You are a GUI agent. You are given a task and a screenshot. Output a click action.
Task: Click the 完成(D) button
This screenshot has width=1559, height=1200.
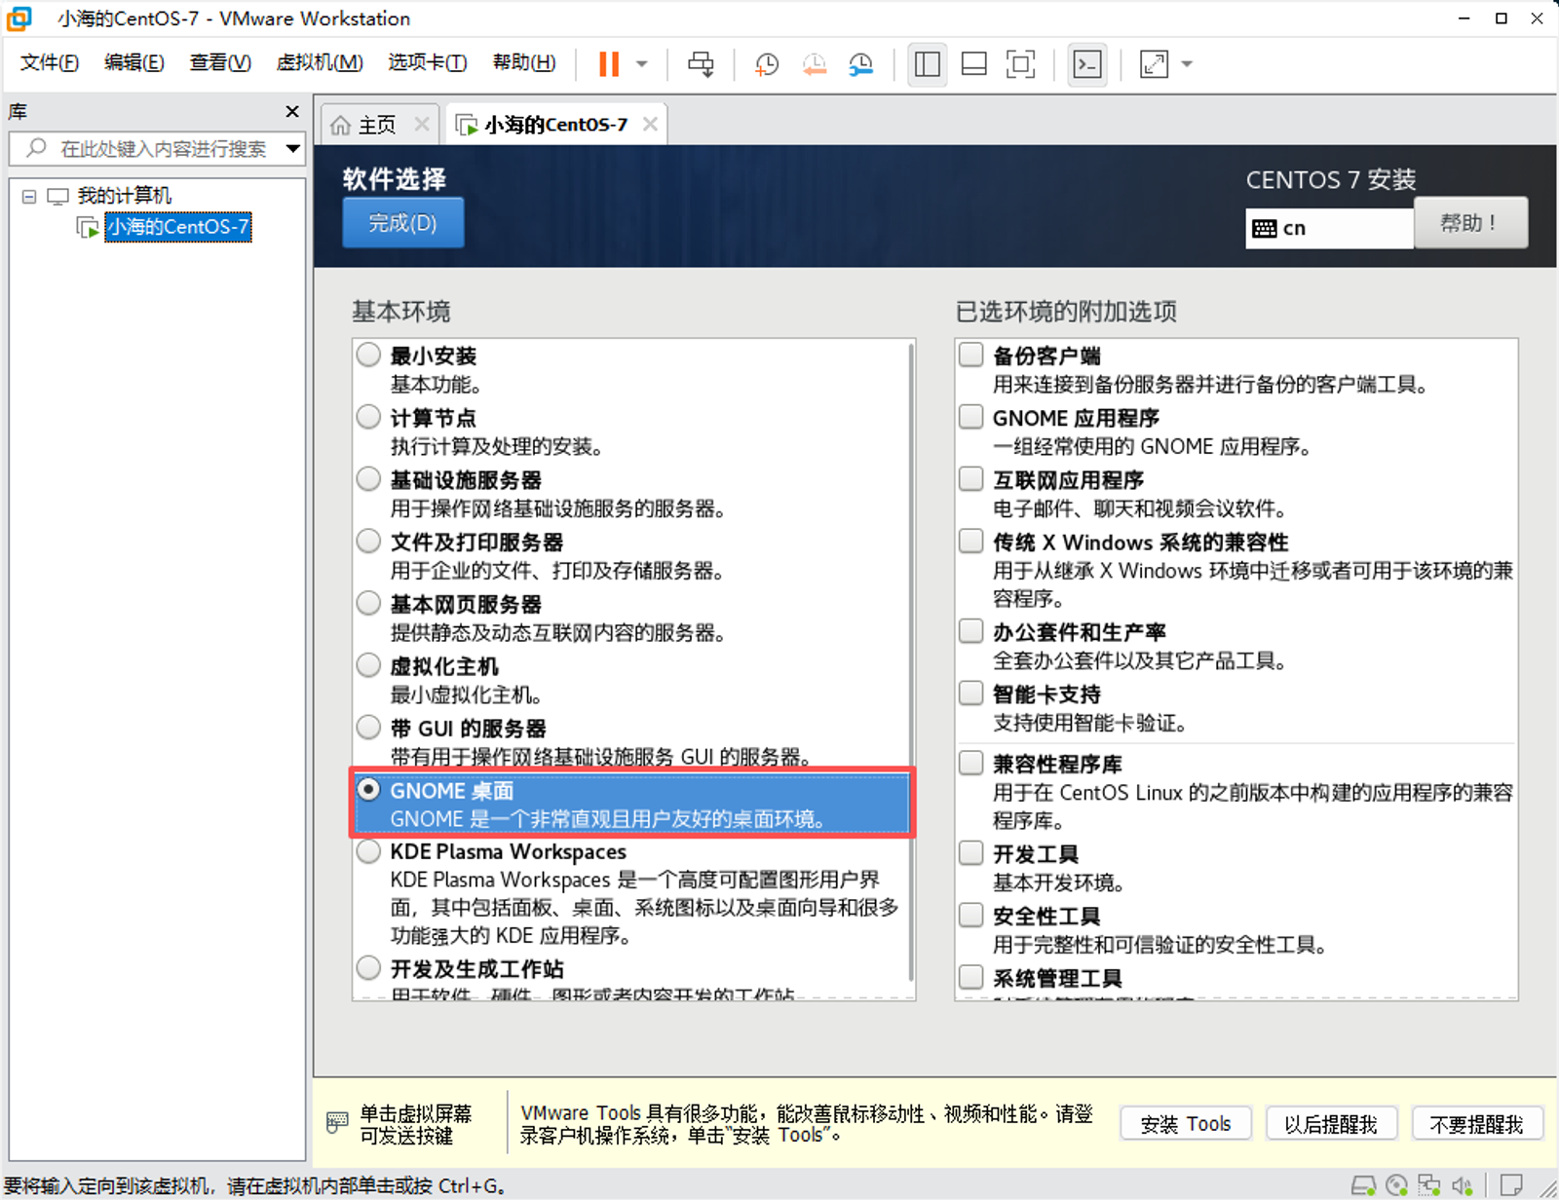[402, 223]
